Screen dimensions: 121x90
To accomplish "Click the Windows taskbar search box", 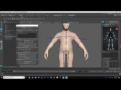I will pyautogui.click(x=14, y=77).
